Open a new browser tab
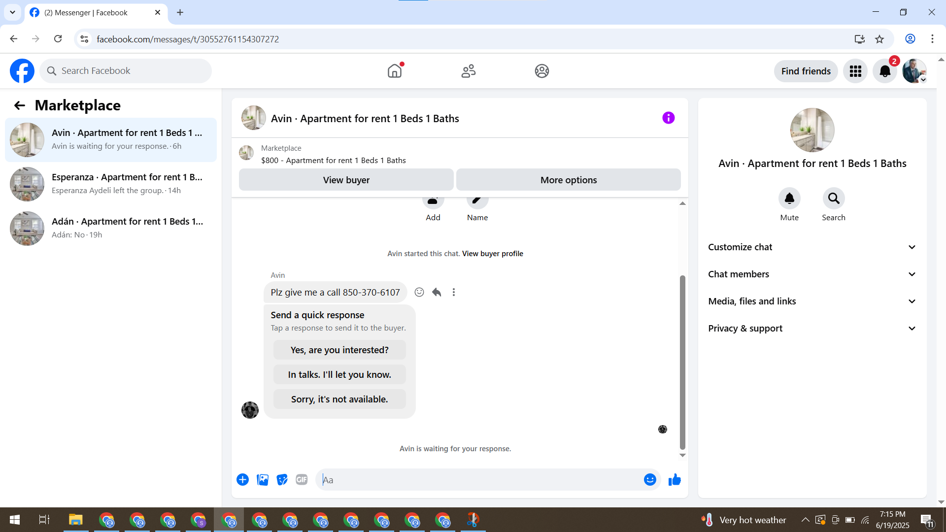The image size is (946, 532). (180, 12)
